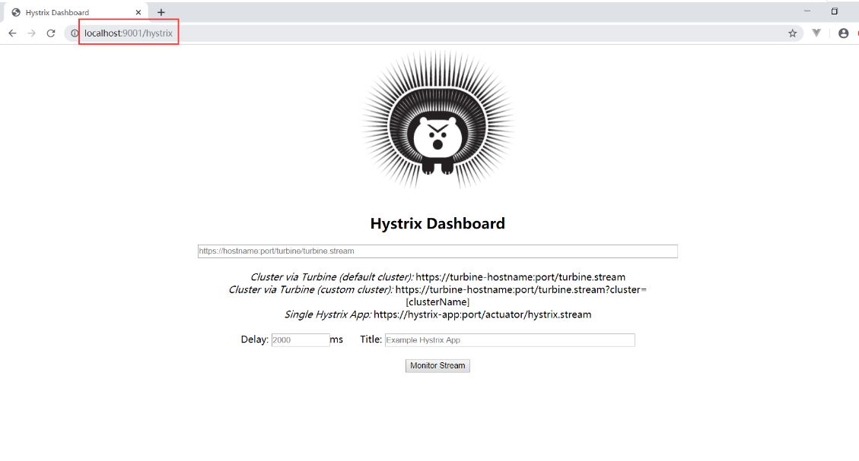Click the extension icon beside the star

tap(816, 33)
